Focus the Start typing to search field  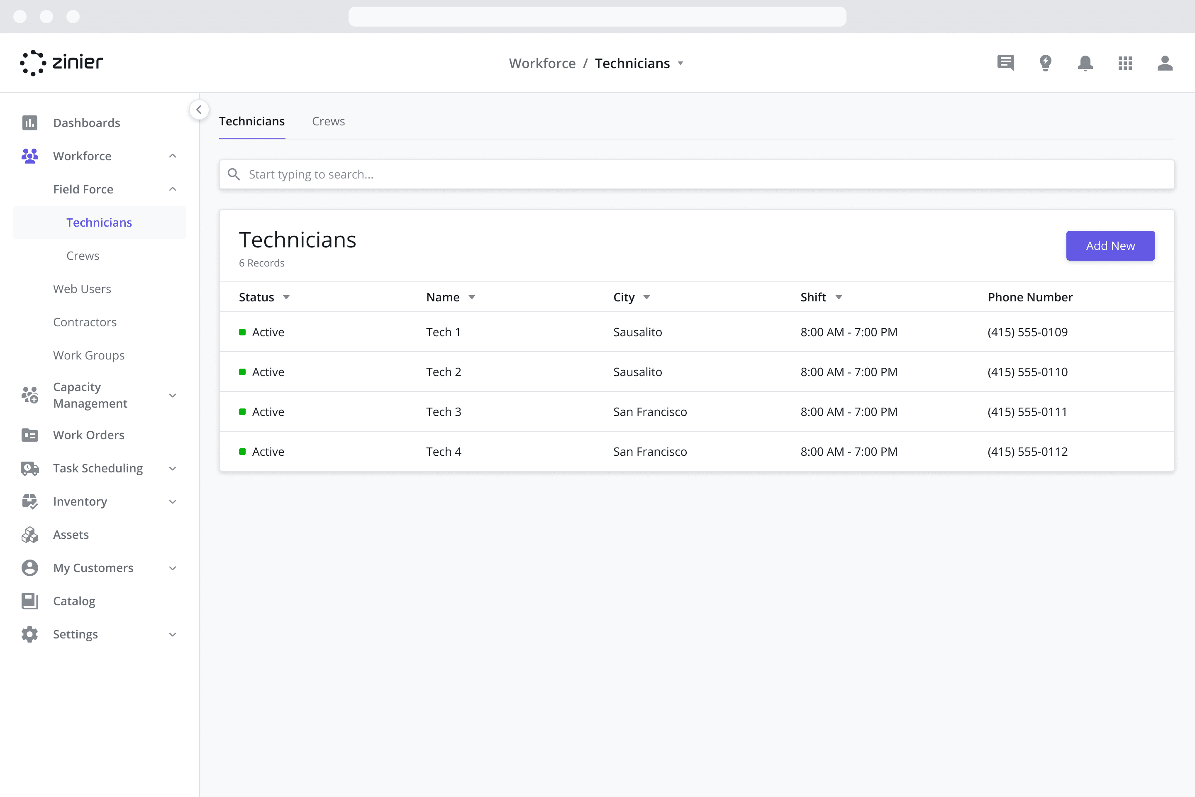[697, 174]
